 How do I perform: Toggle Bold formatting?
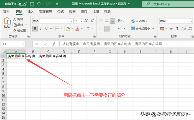tap(35, 29)
